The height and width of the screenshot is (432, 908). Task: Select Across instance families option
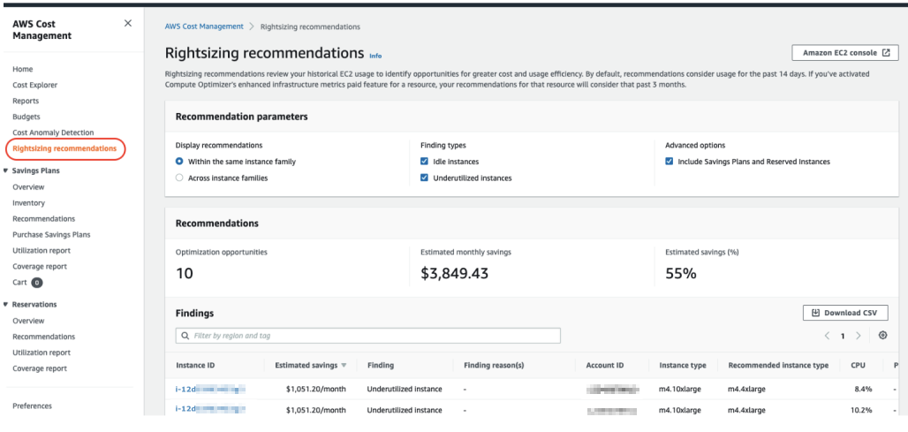[x=180, y=178]
